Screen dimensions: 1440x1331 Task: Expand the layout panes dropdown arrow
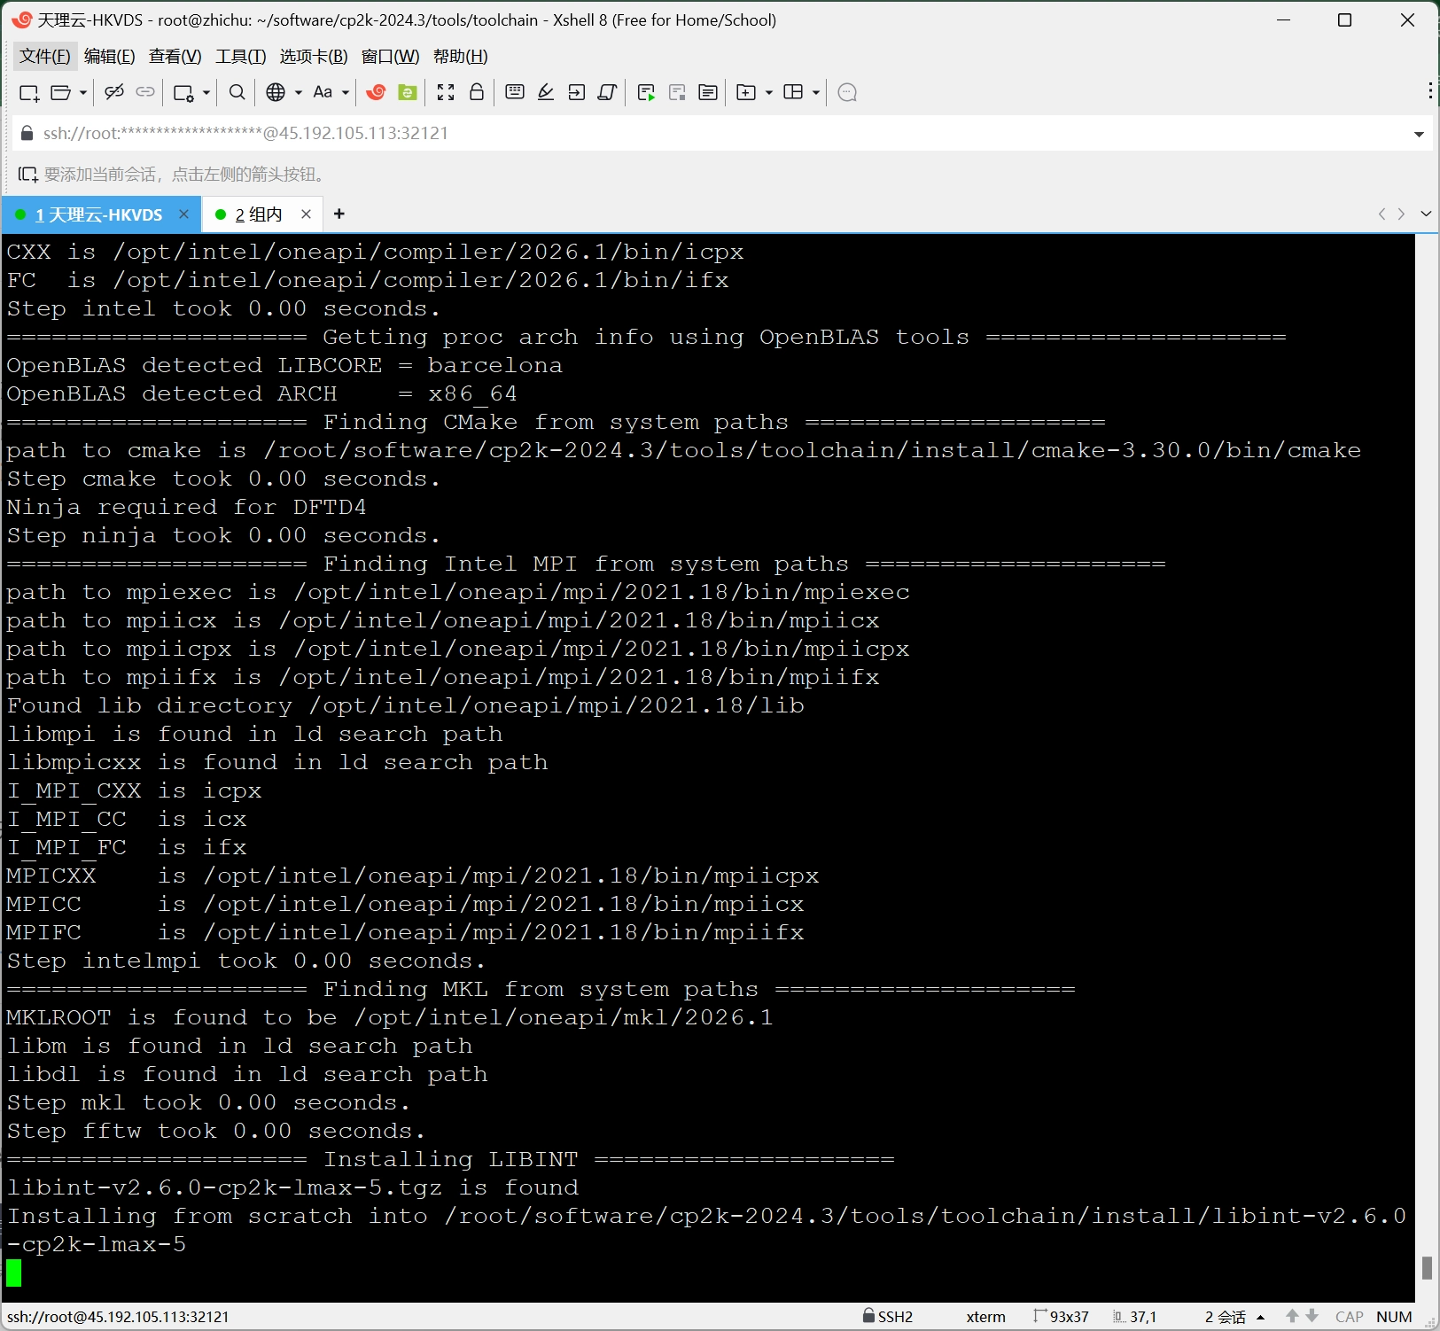click(x=816, y=92)
